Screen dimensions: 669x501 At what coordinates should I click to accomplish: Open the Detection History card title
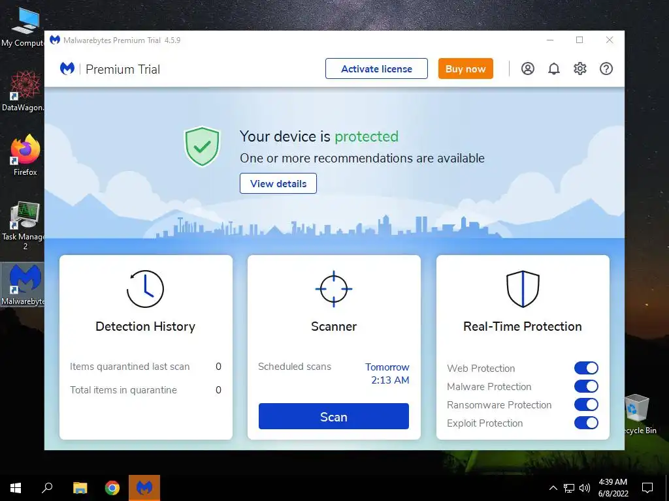coord(145,326)
